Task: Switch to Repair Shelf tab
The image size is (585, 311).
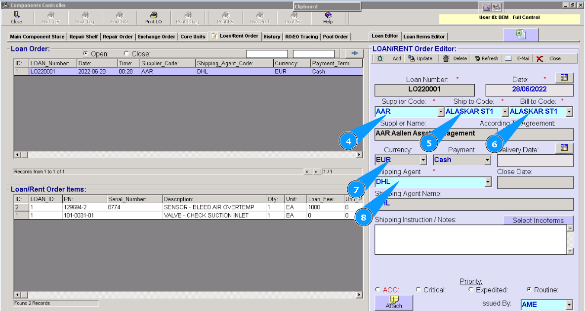Action: point(84,37)
